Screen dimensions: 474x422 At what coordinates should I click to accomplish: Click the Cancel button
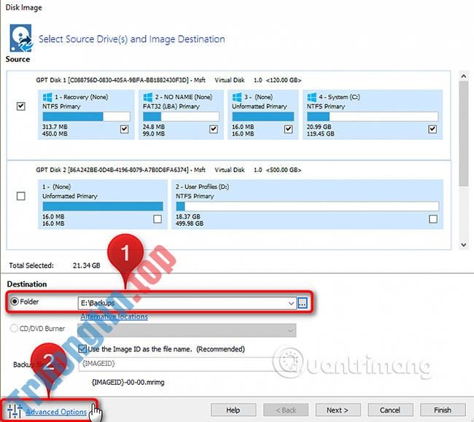pos(390,410)
